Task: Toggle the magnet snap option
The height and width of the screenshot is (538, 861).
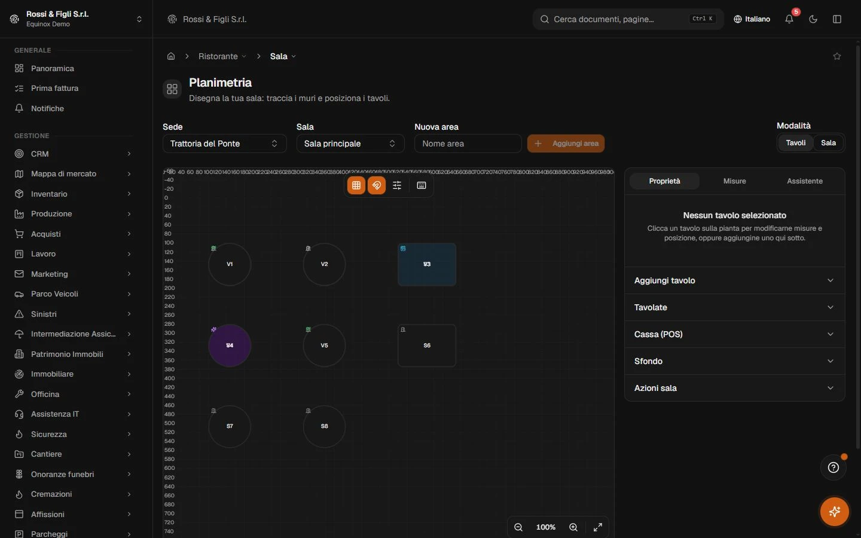Action: click(377, 185)
